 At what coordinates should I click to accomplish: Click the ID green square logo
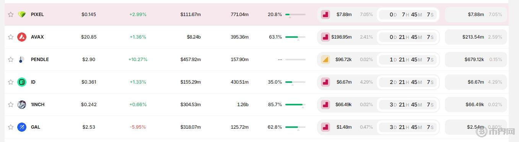coord(22,82)
